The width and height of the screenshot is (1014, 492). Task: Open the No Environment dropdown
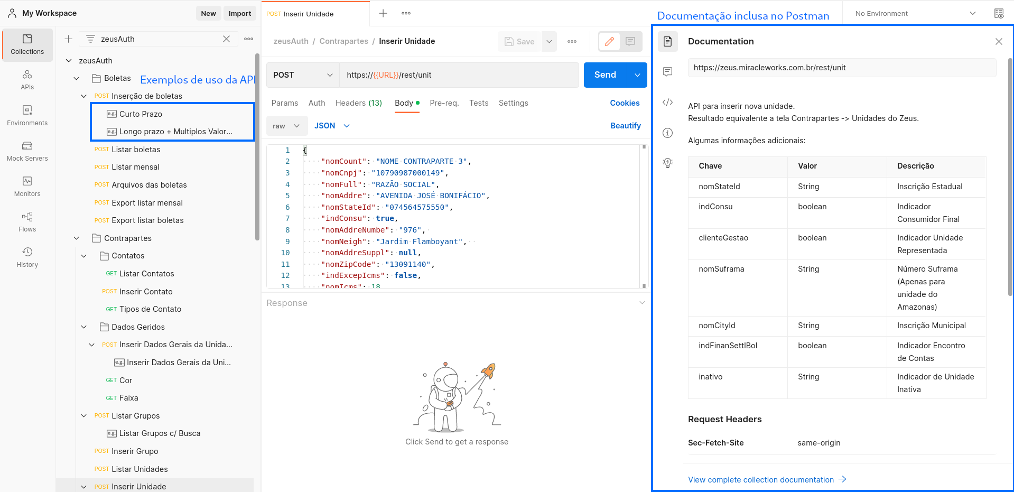pyautogui.click(x=916, y=14)
